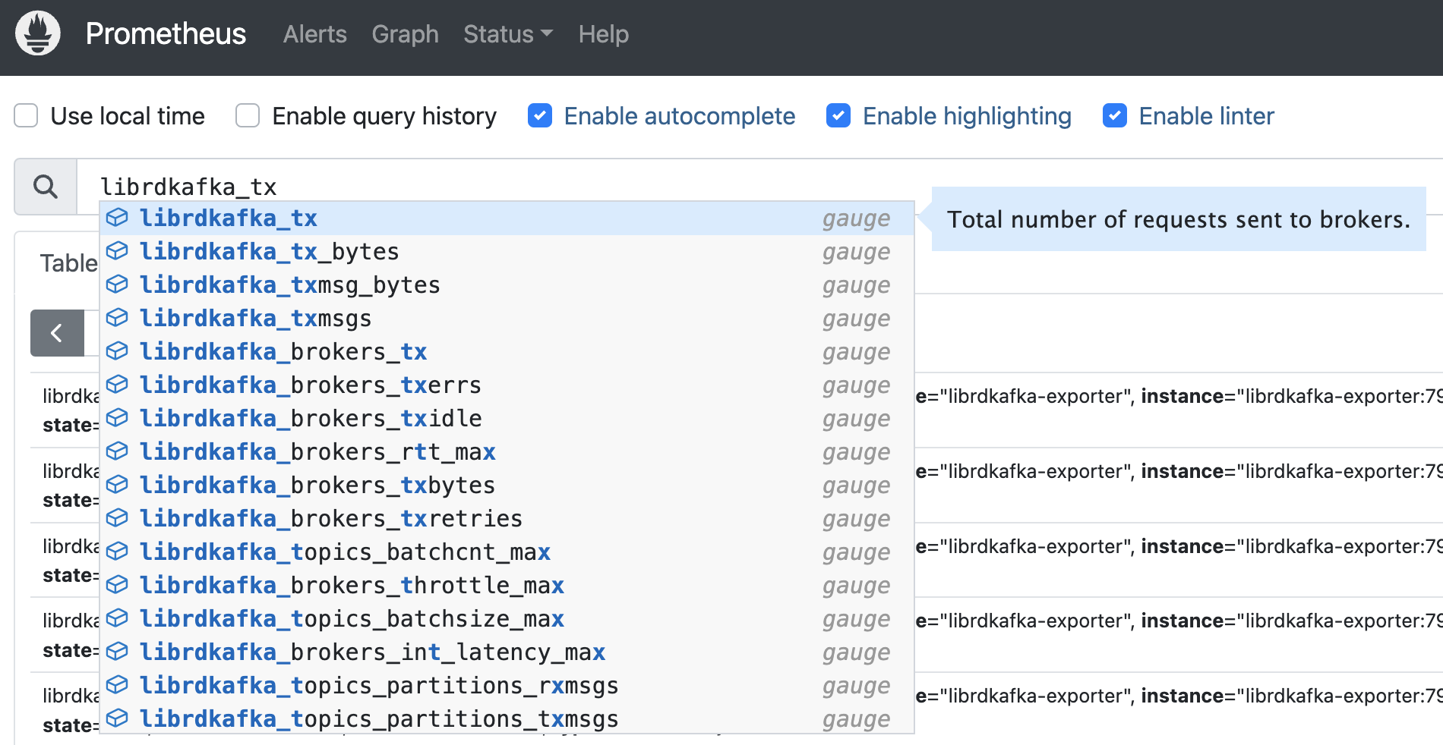Open the Help link in navbar

coord(604,34)
